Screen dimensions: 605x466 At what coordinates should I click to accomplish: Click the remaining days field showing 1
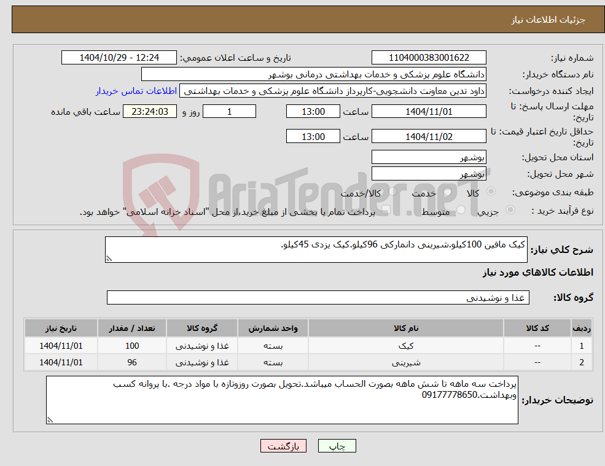pos(229,112)
